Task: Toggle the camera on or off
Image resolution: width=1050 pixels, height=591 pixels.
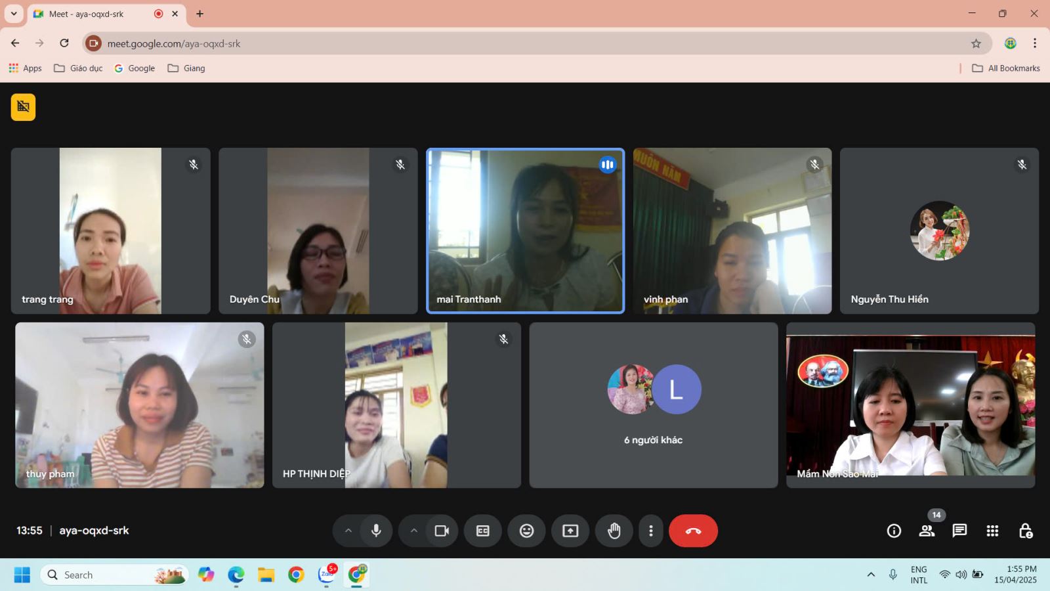Action: coord(442,531)
